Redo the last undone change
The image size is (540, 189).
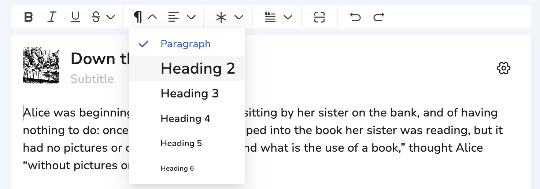click(378, 17)
